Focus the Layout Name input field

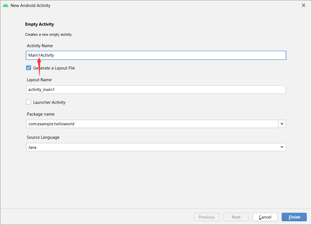(156, 90)
